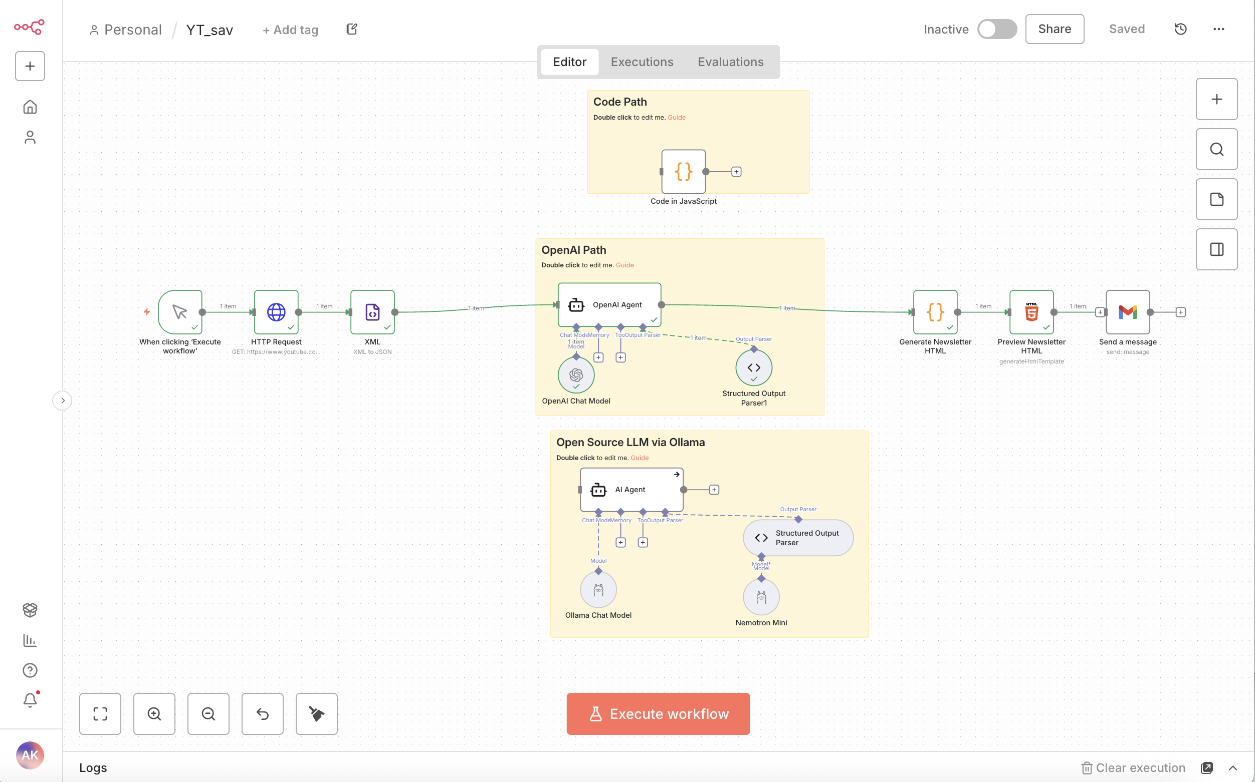
Task: Expand the left sidebar chevron
Action: coord(63,401)
